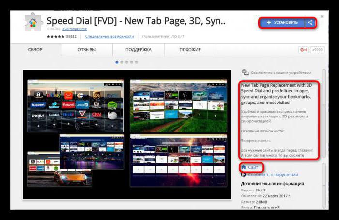Open Специальные возможности category link
The width and height of the screenshot is (339, 220).
[109, 36]
